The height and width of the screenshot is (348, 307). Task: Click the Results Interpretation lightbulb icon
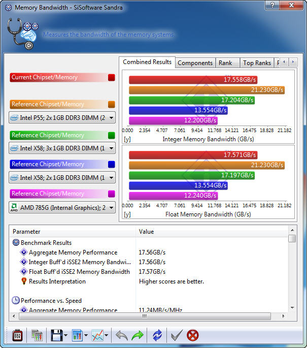(x=24, y=281)
